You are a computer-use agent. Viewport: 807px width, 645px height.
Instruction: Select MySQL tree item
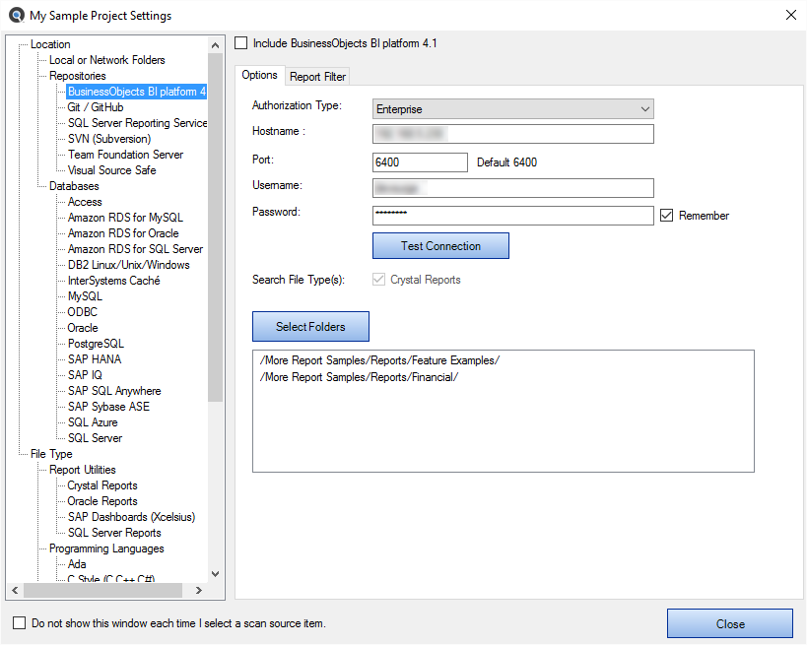click(x=85, y=295)
